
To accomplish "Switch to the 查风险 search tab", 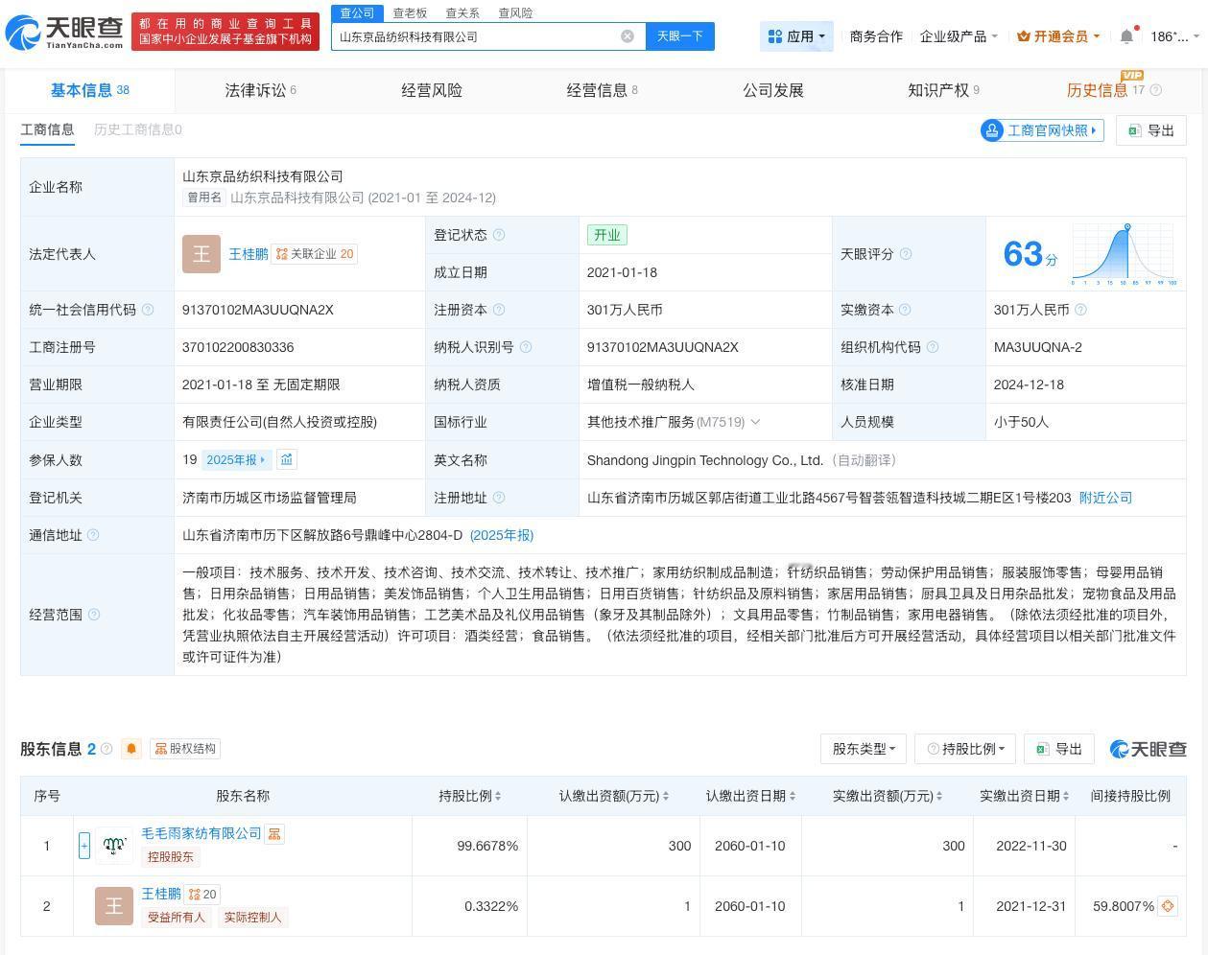I will tap(515, 13).
